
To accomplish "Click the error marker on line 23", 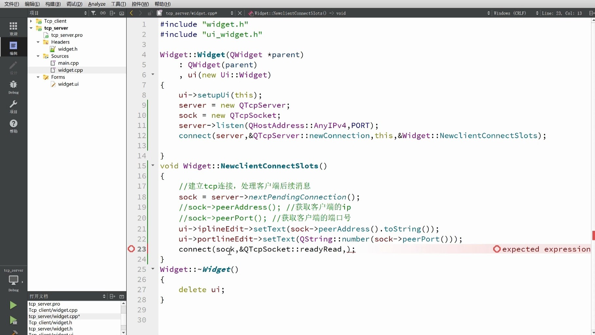I will point(131,249).
